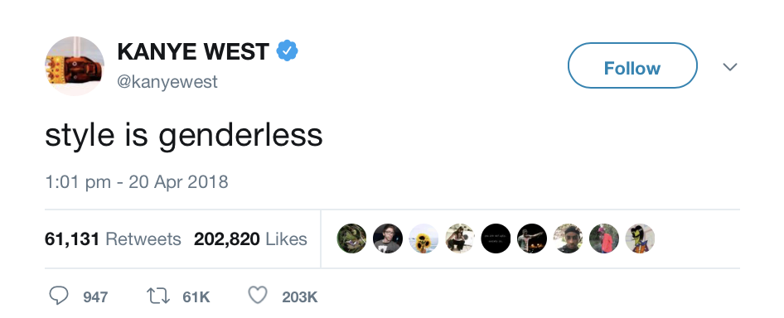Click the last liker avatar in row
784x318 pixels.
tap(640, 238)
